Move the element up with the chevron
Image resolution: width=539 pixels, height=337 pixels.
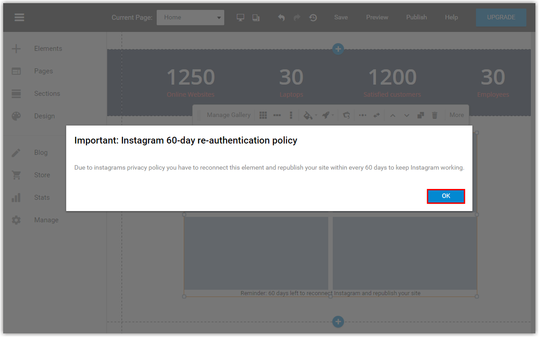[x=393, y=116]
